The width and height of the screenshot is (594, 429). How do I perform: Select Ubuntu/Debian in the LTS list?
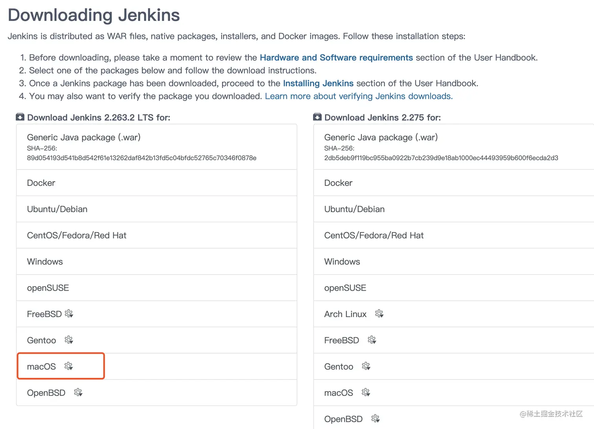point(157,209)
